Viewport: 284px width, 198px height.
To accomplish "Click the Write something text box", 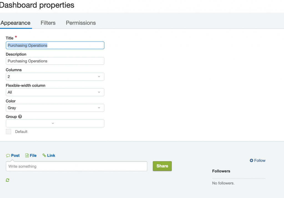I will click(x=76, y=166).
